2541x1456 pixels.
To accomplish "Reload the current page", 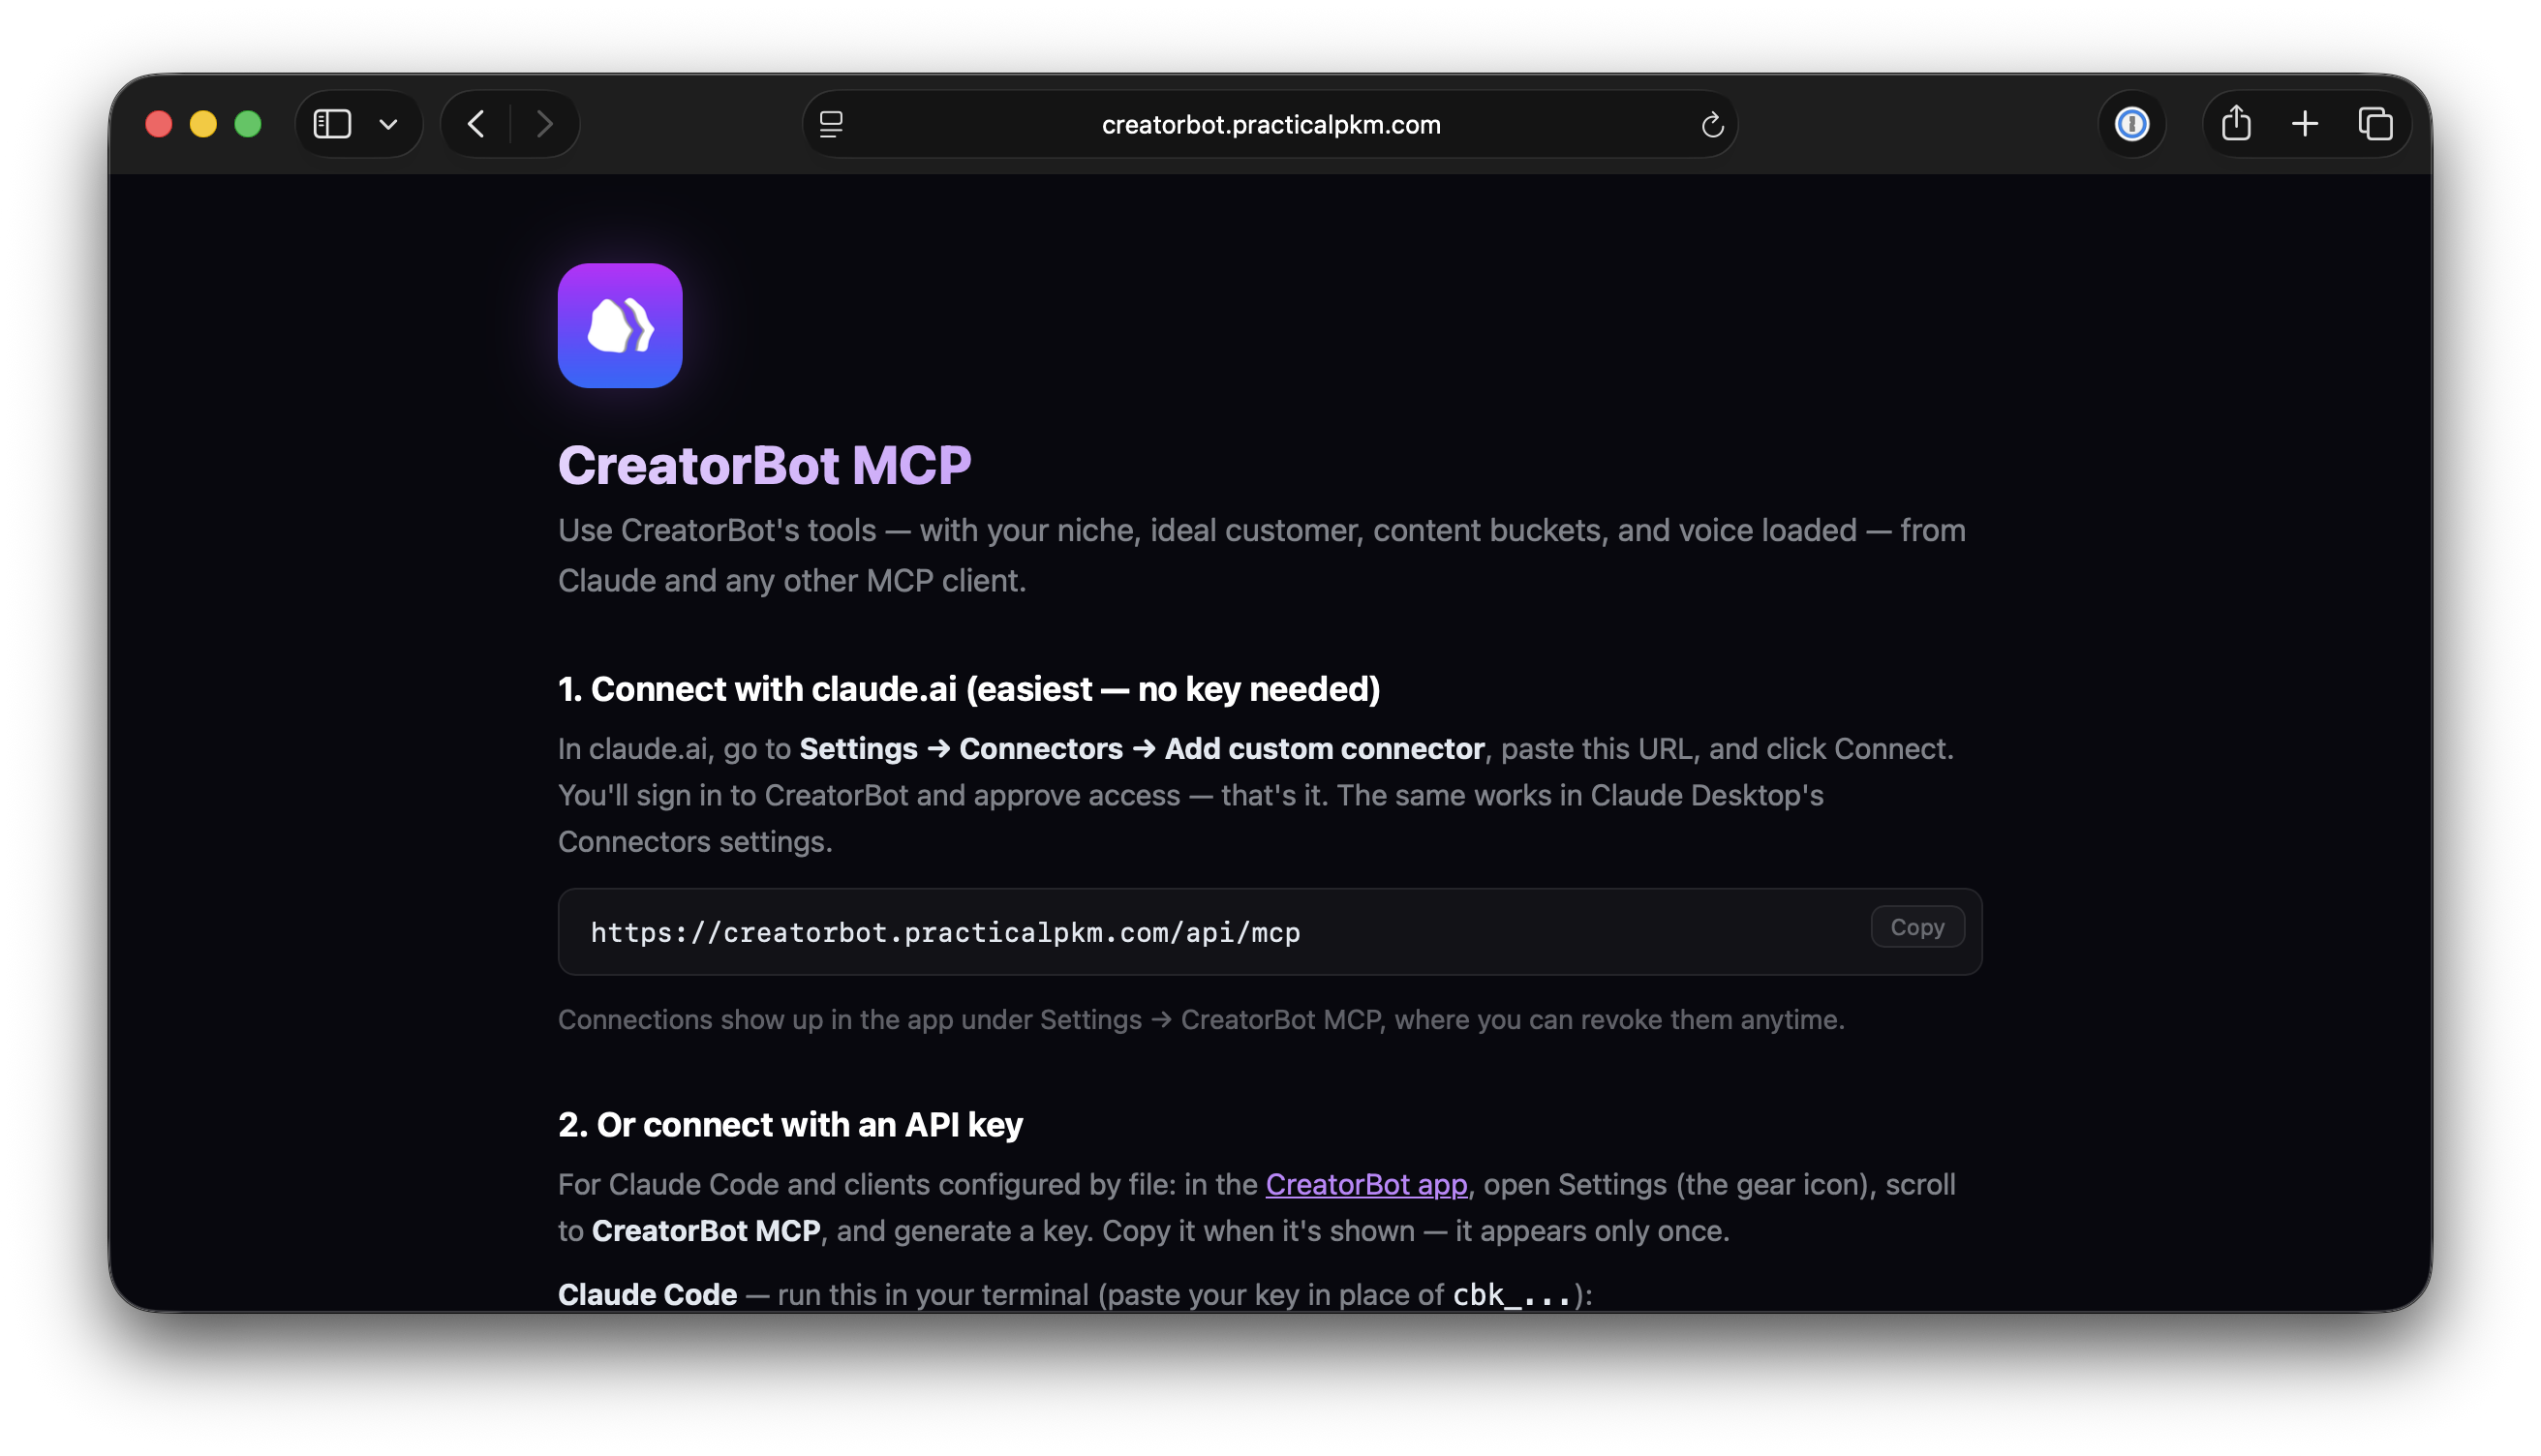I will (x=1711, y=124).
